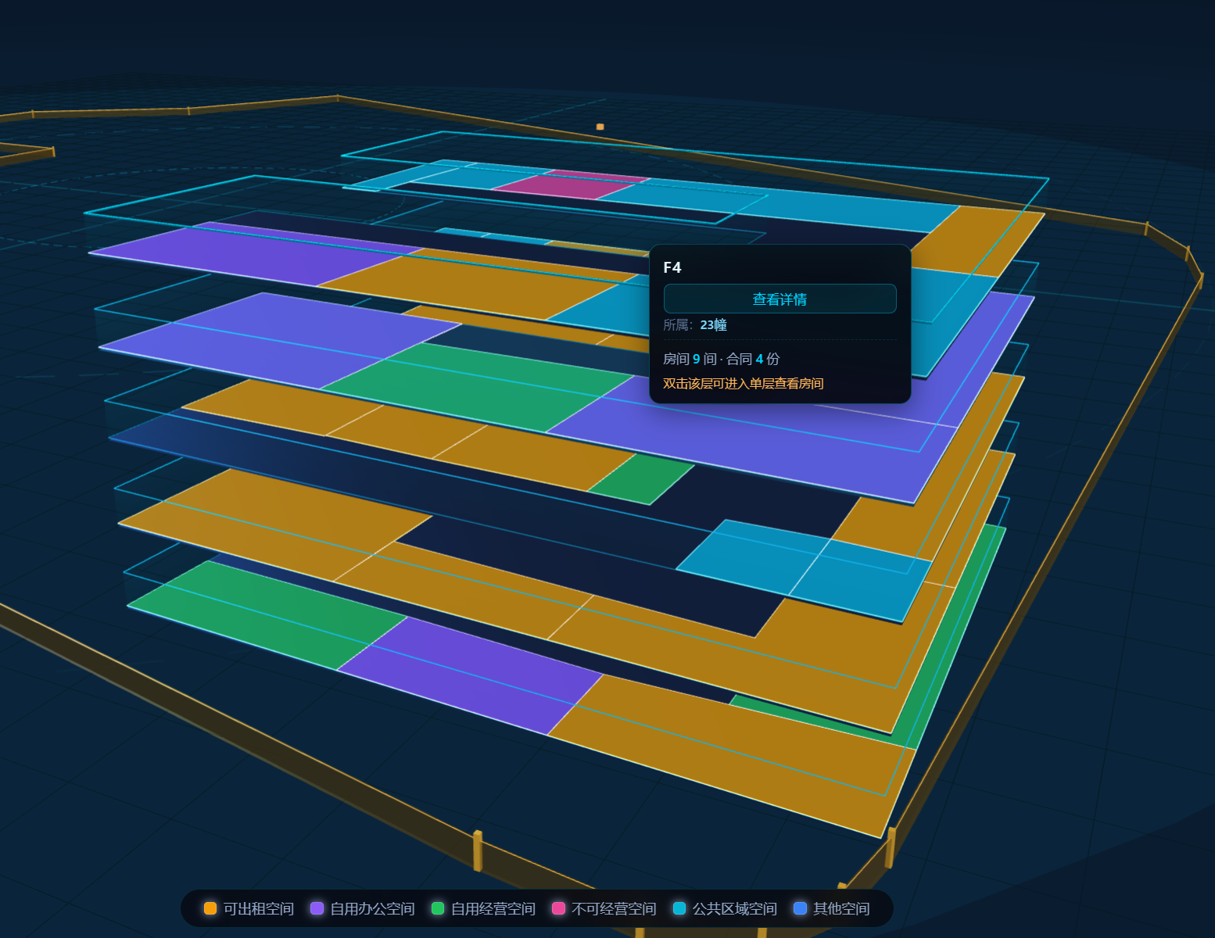Click the orange 可出租空间 legend swatch
This screenshot has height=938, width=1215.
210,908
